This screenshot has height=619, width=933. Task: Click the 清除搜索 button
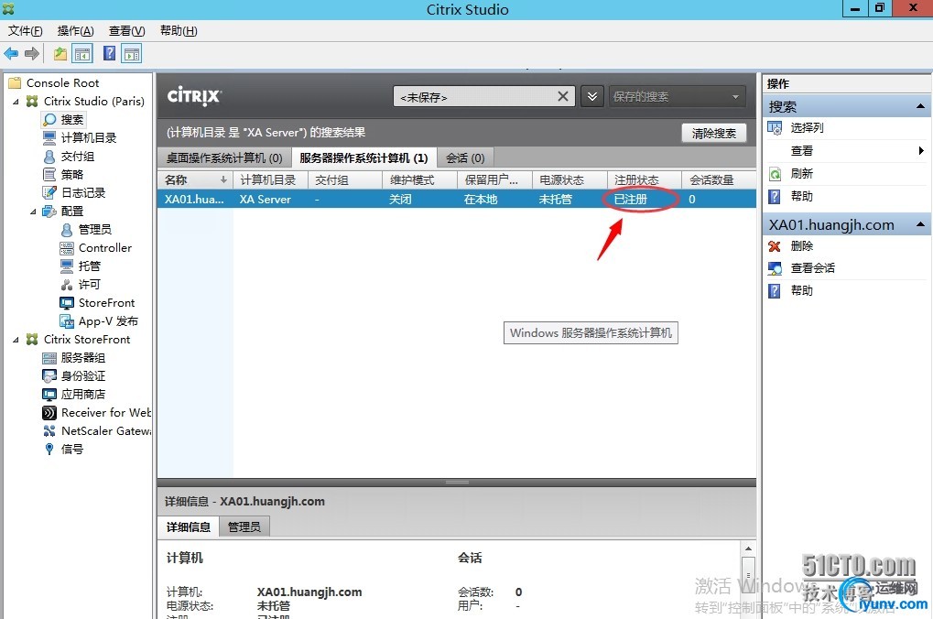click(x=713, y=134)
